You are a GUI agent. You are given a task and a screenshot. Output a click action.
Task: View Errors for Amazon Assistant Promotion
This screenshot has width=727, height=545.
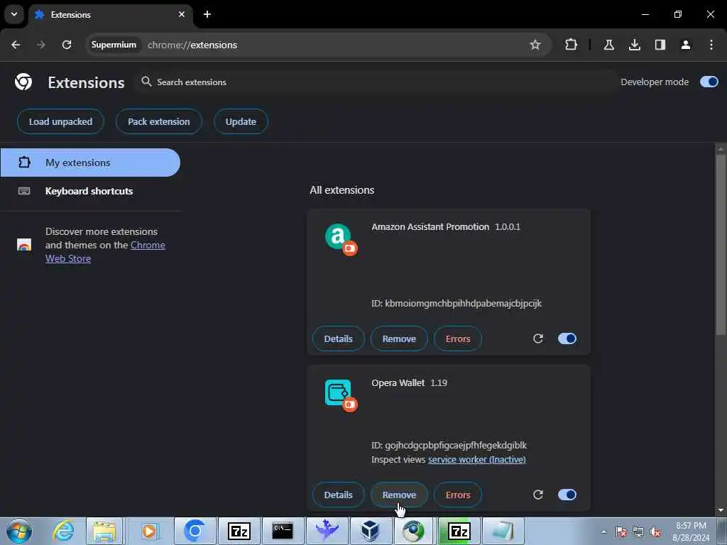pos(458,338)
